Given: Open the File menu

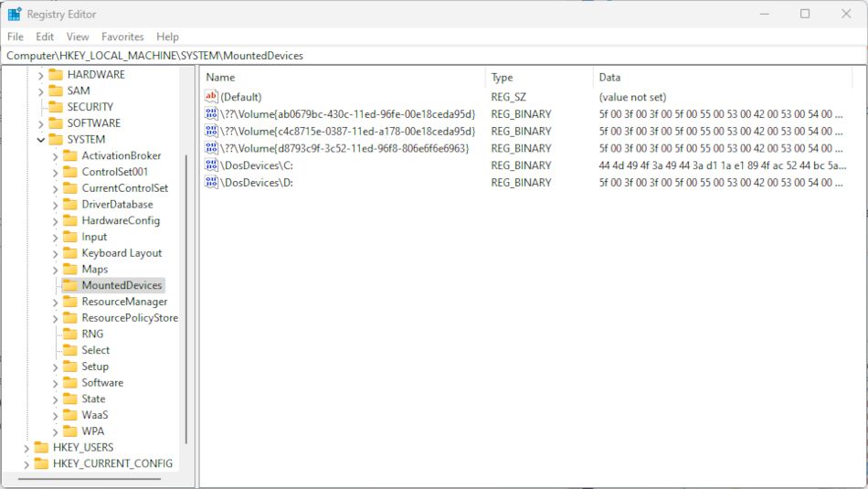Looking at the screenshot, I should point(15,37).
